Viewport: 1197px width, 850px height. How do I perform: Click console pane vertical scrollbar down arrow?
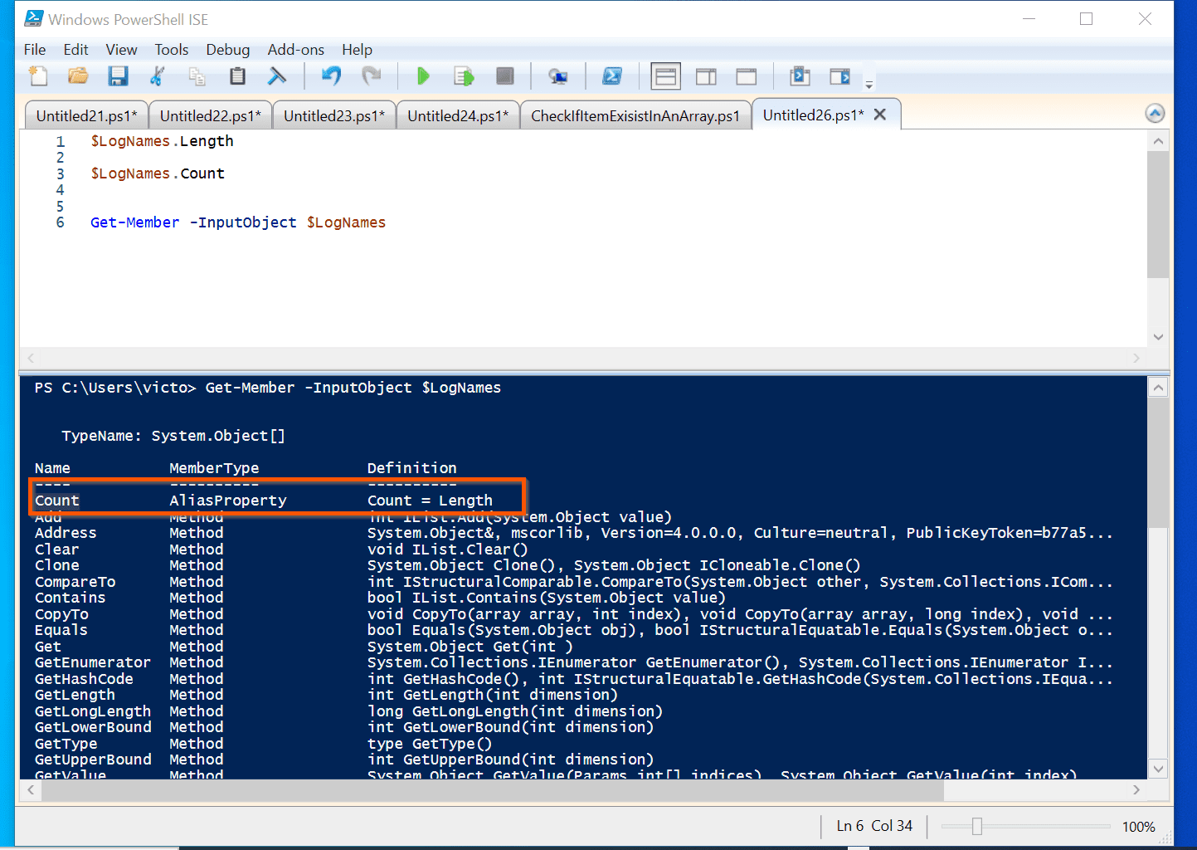pos(1158,769)
